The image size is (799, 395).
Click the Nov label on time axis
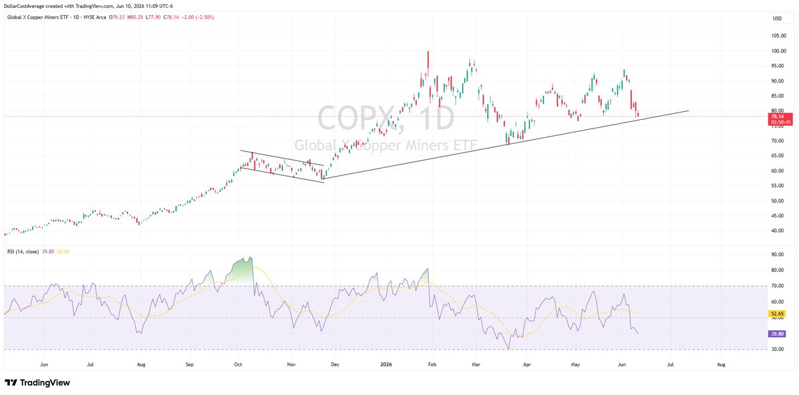(x=291, y=365)
